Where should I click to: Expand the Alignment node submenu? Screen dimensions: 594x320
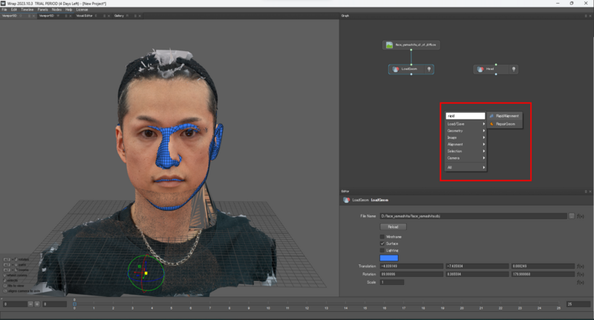click(x=466, y=144)
